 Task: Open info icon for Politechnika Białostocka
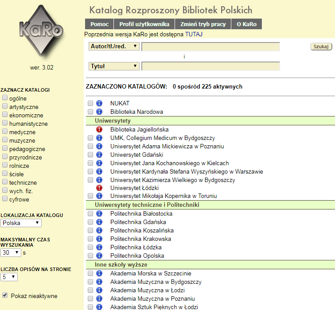(x=99, y=213)
